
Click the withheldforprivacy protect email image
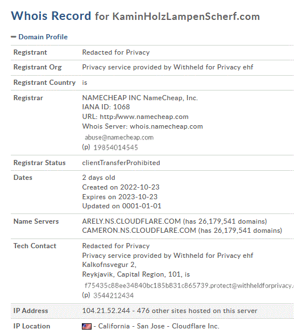pos(189,285)
